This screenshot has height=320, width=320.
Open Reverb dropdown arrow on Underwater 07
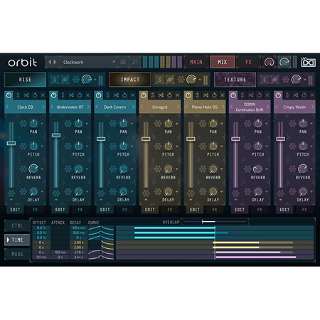coord(87,169)
